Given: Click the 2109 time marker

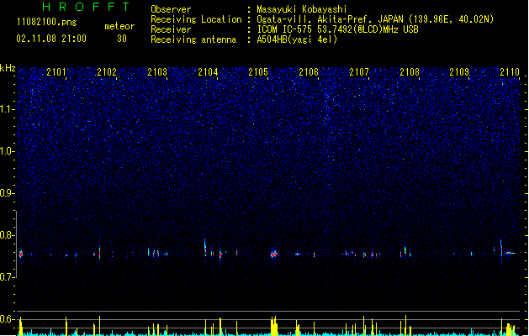Looking at the screenshot, I should 459,72.
